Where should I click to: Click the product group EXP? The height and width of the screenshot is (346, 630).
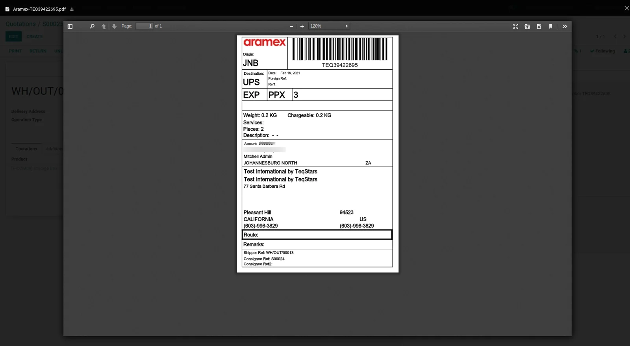click(x=251, y=95)
